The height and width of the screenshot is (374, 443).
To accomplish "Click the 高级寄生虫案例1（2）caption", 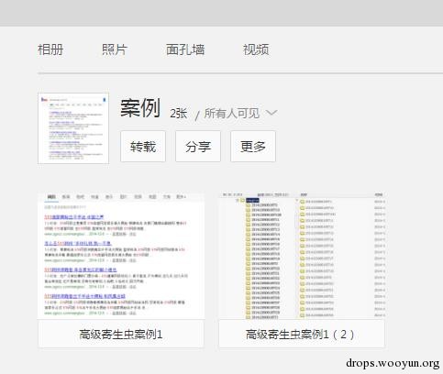I will pyautogui.click(x=300, y=335).
